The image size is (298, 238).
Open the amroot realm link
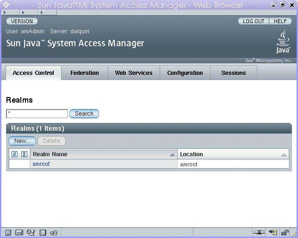(x=41, y=164)
